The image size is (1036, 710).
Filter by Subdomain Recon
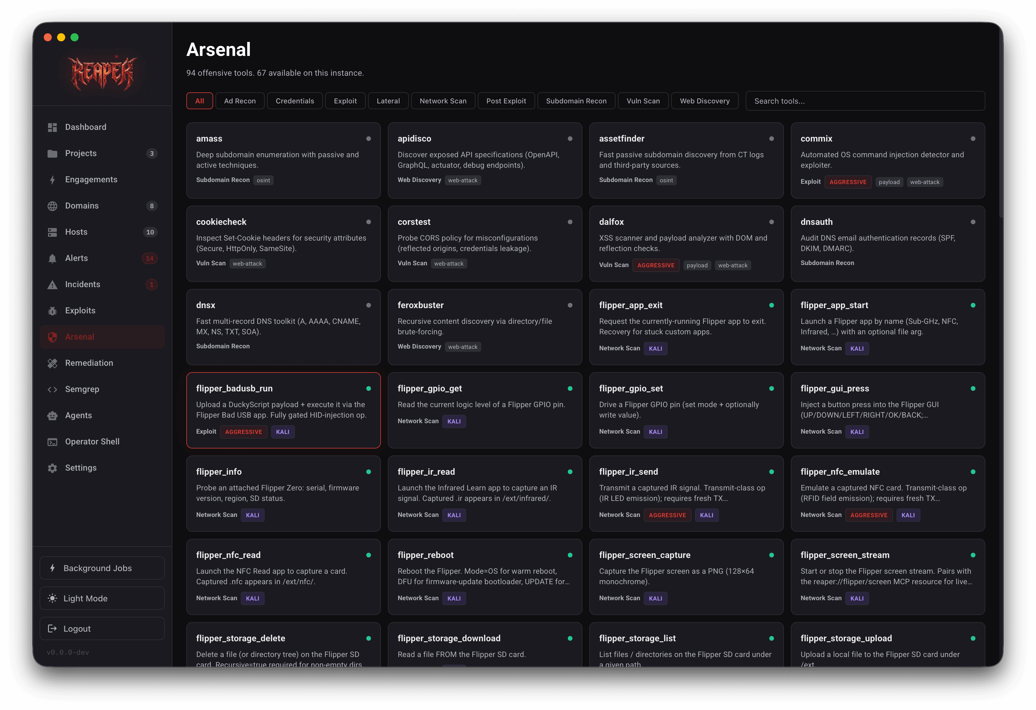pos(576,101)
